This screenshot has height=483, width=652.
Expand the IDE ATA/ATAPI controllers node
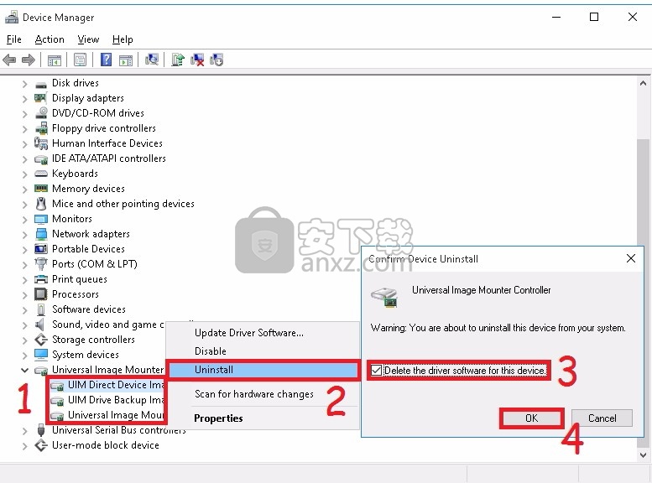(x=24, y=159)
